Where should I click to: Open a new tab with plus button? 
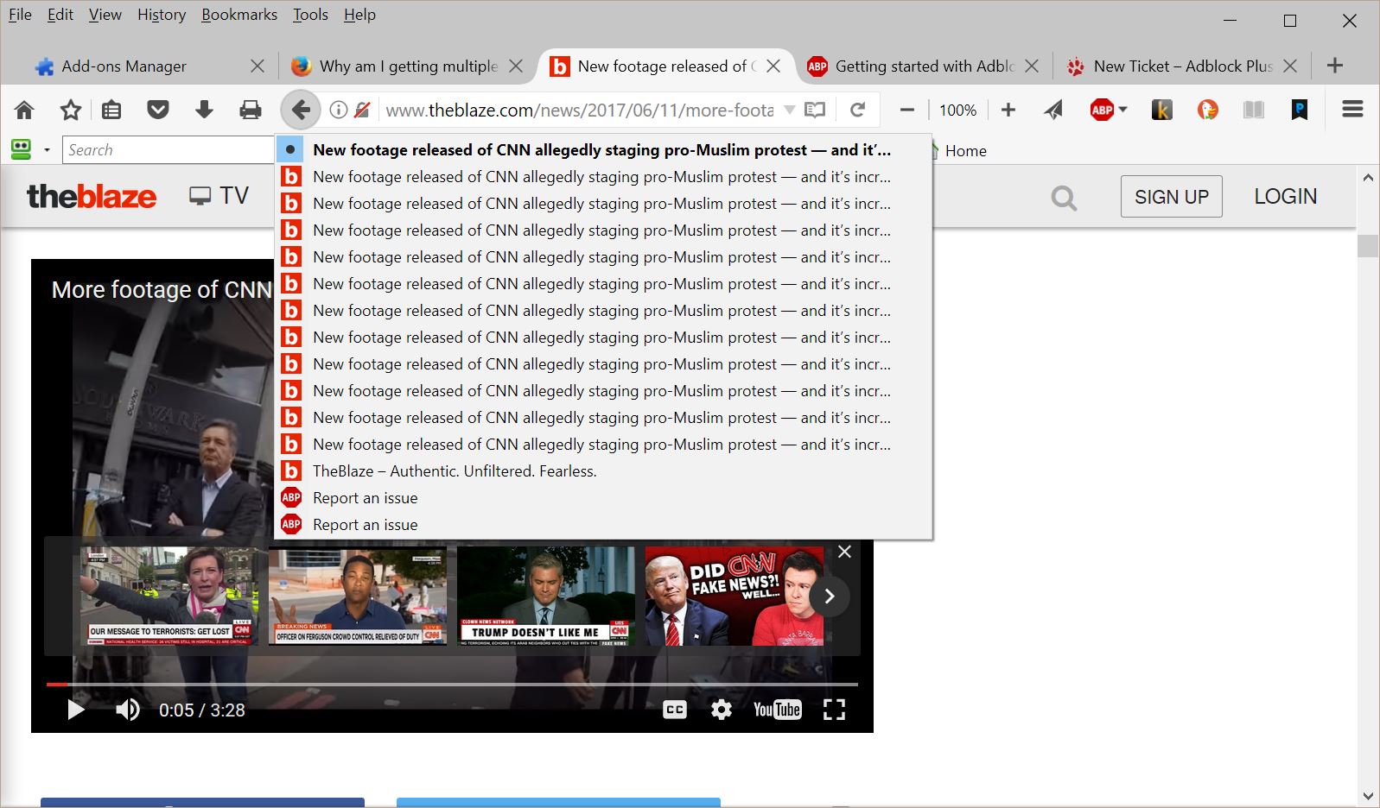[x=1335, y=66]
